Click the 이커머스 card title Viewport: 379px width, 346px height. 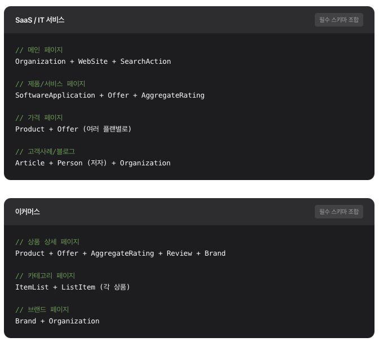(28, 212)
